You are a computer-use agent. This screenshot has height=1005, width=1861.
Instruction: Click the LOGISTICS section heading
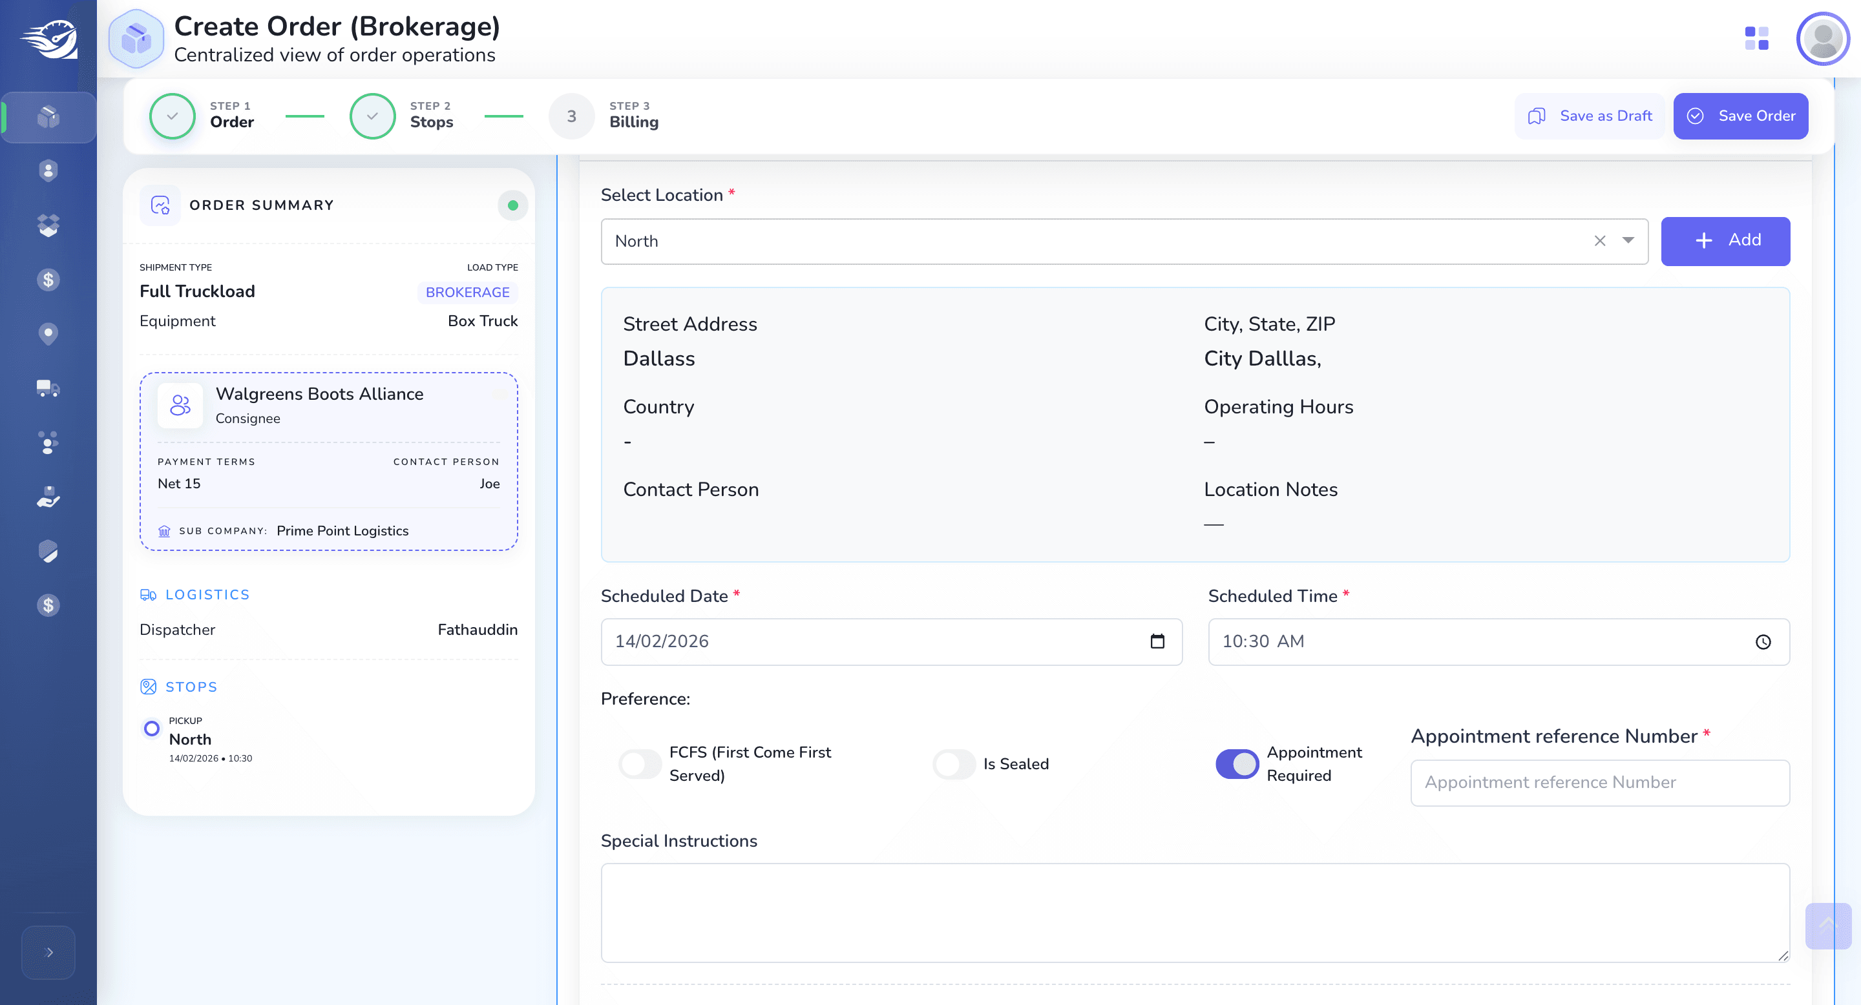pos(195,594)
